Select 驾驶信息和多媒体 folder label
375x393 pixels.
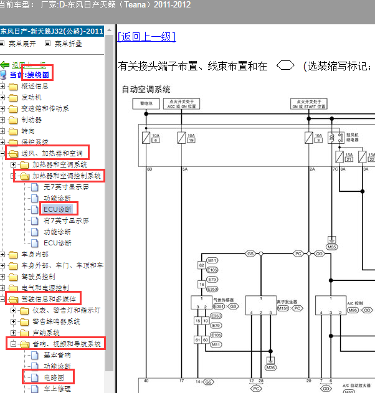49,299
